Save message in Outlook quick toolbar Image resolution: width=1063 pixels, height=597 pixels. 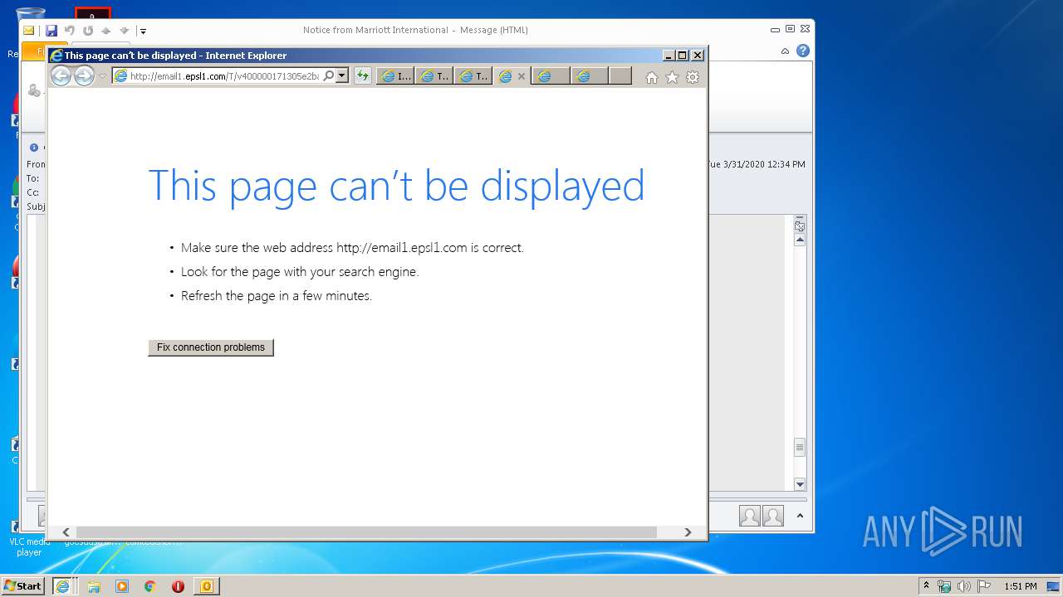click(51, 31)
